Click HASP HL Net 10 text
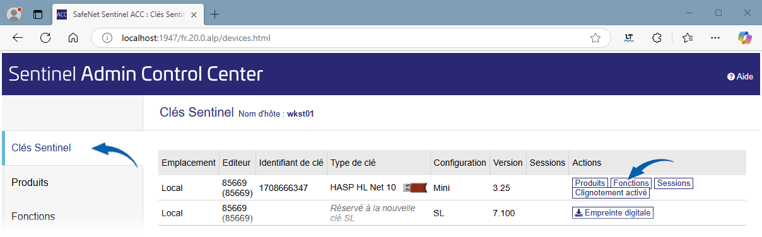762x237 pixels. pos(363,188)
